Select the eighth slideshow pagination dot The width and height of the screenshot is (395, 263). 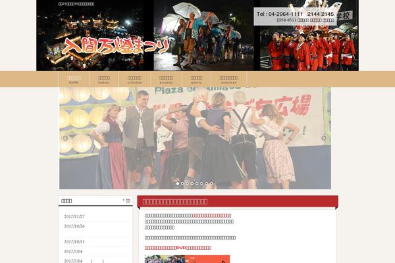tap(211, 183)
